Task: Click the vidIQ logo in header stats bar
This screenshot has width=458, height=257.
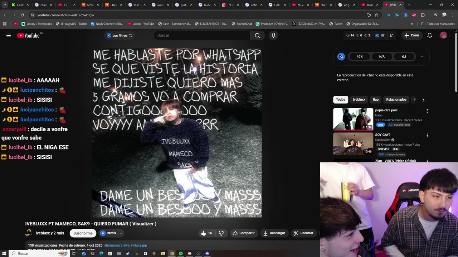Action: [x=377, y=35]
